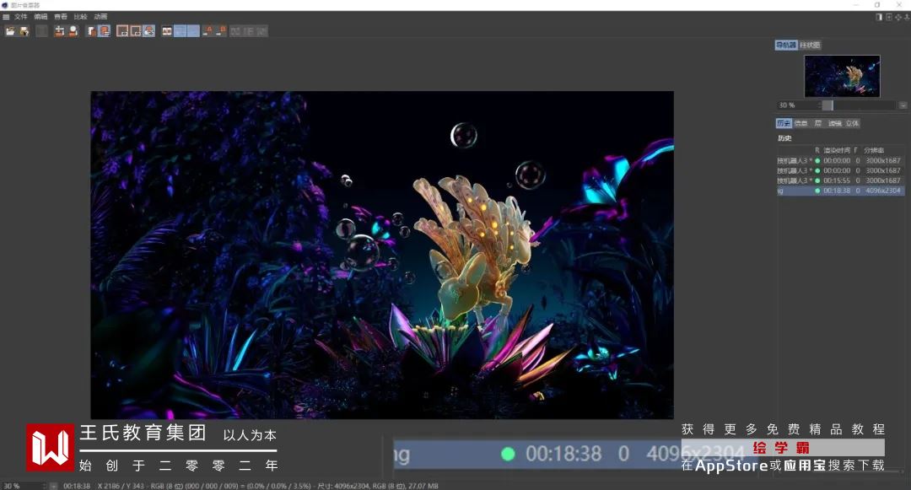This screenshot has width=911, height=490.
Task: Switch to the 信息 tab
Action: point(801,123)
